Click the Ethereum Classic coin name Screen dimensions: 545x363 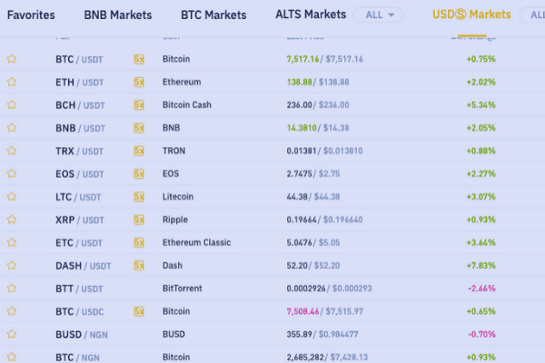tap(196, 243)
